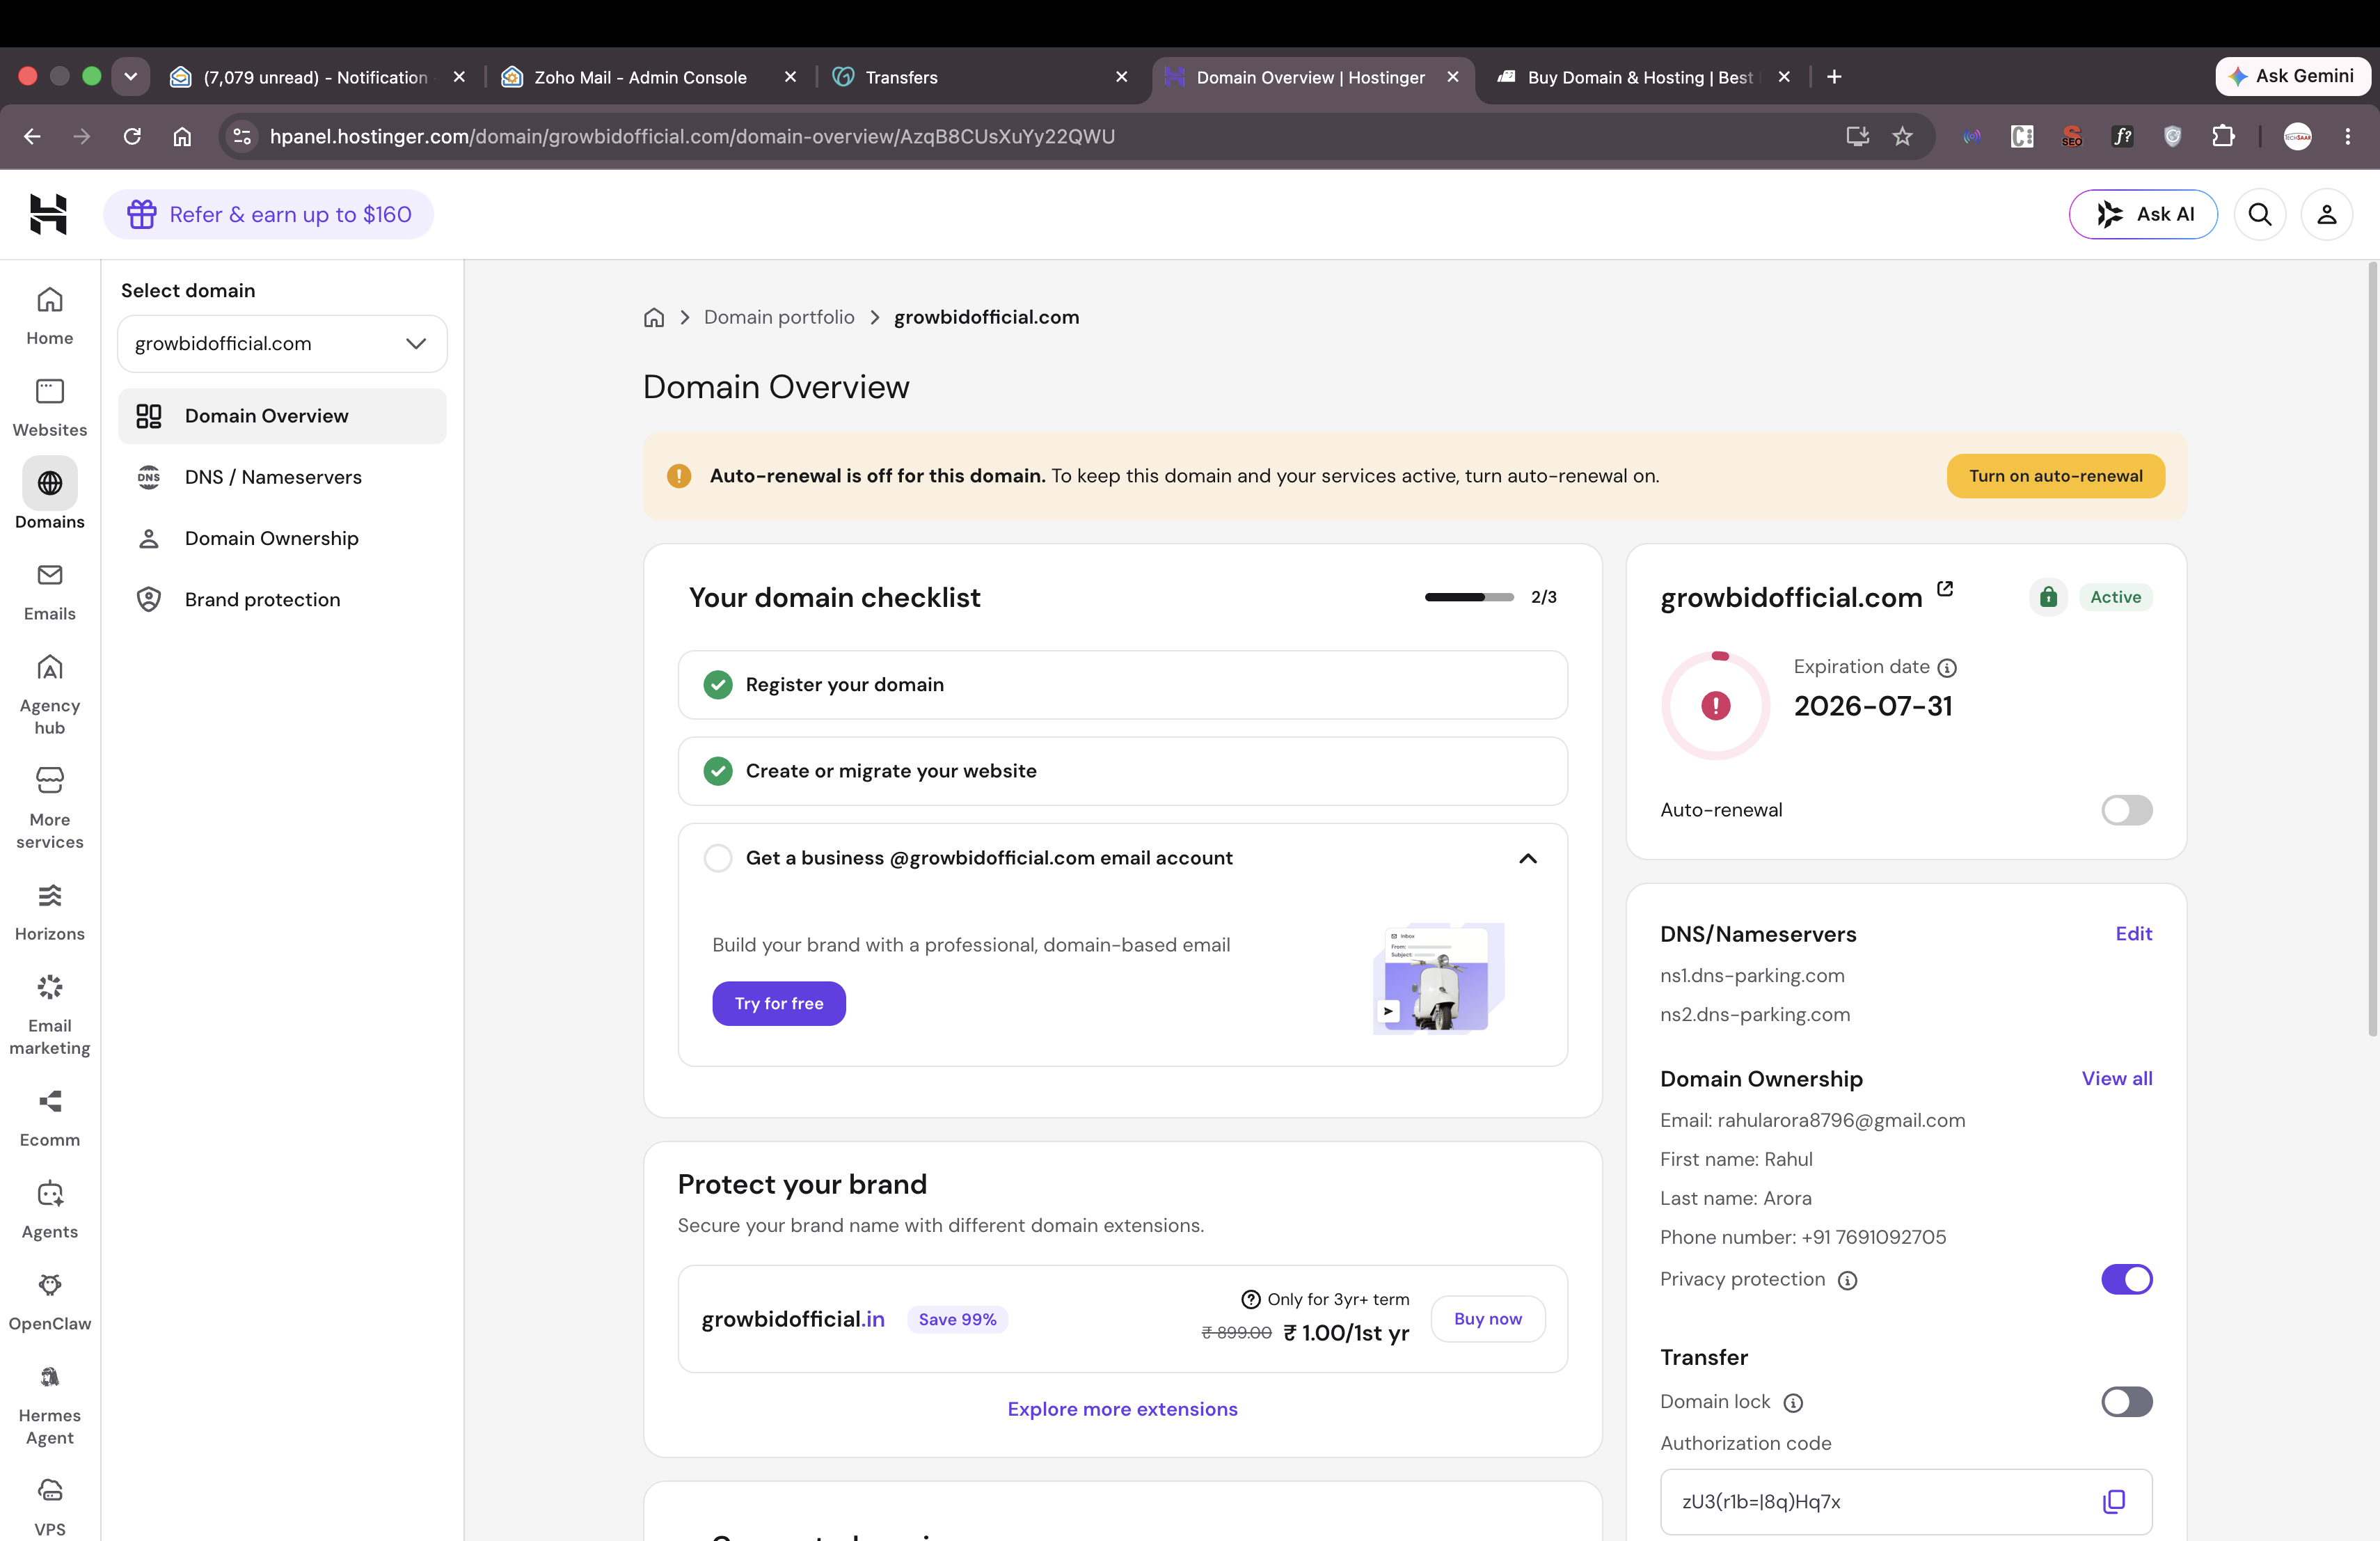Open OpenClaw in the sidebar
Screen dimensions: 2380x1541
coord(49,1302)
